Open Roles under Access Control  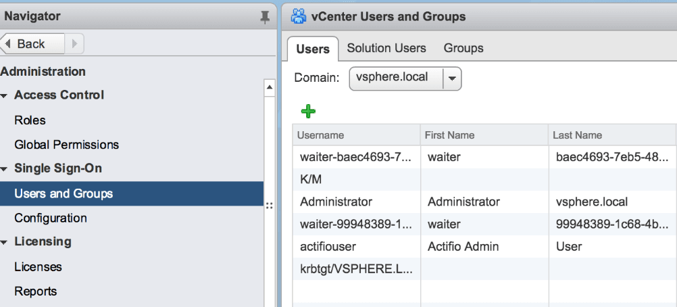point(30,120)
